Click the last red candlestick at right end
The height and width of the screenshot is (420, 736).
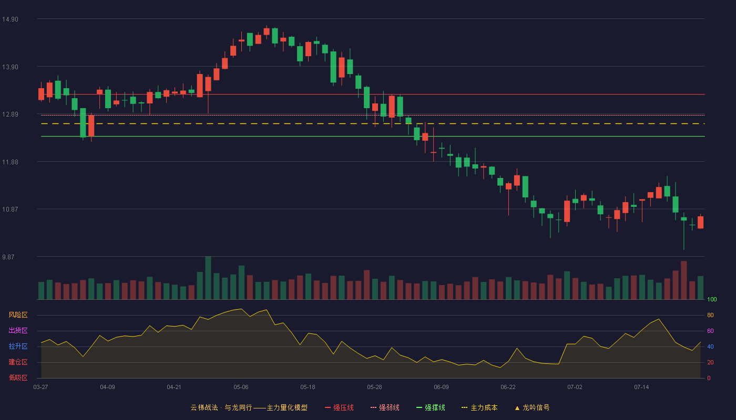tap(700, 222)
